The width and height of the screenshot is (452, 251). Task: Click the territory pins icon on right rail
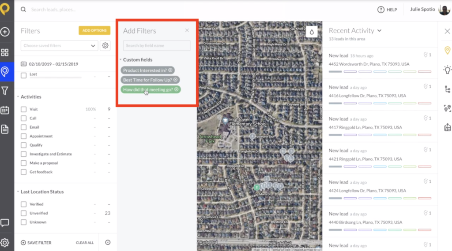tap(447, 108)
